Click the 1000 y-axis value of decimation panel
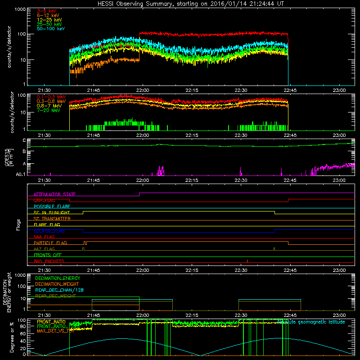Image resolution: width=360 pixels, height=360 pixels. coord(20,275)
